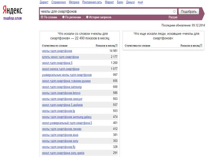Open query чехол +для смартфона +своими руками
This screenshot has height=157, width=210.
click(66, 81)
